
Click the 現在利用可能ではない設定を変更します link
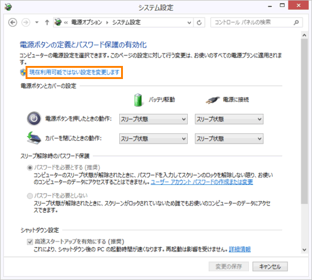coord(74,72)
